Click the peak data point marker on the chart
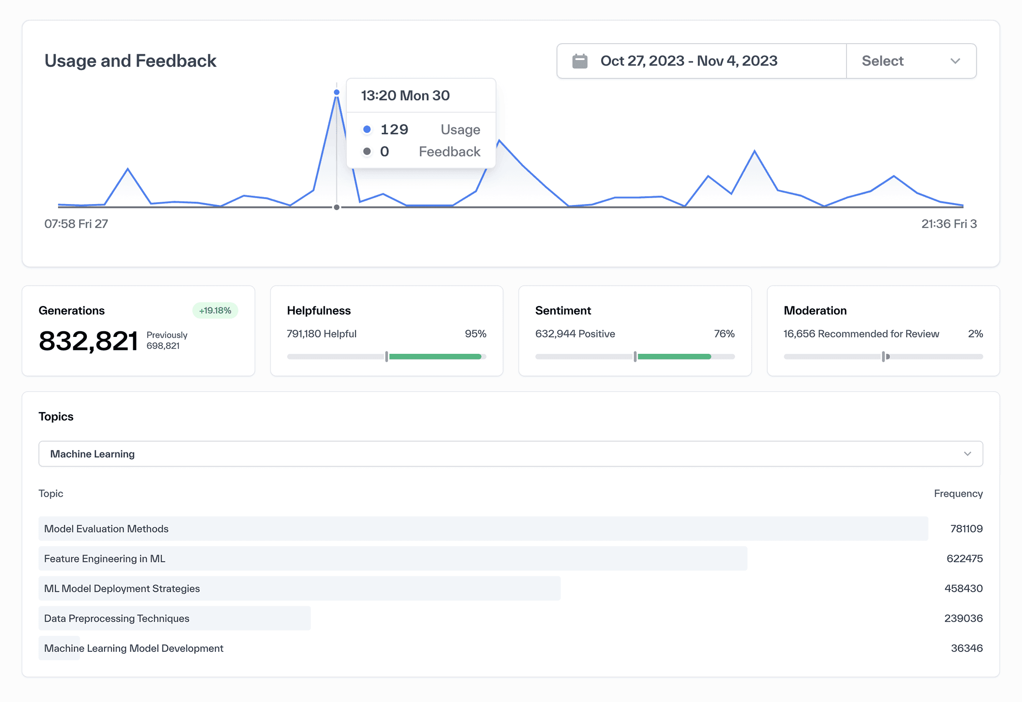Viewport: 1022px width, 702px height. 336,92
